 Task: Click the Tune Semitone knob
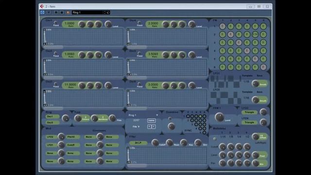pyautogui.click(x=94, y=118)
